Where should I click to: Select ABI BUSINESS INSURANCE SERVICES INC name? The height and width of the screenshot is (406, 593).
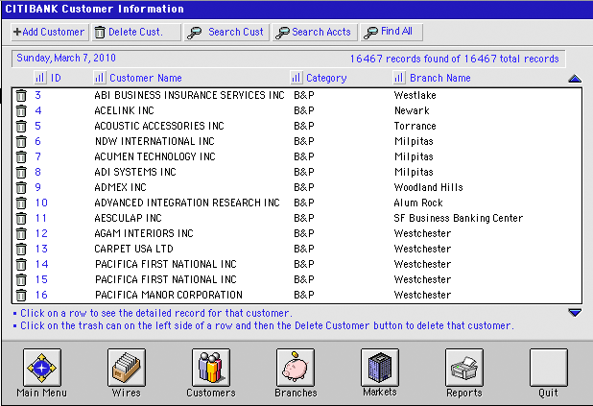pyautogui.click(x=189, y=95)
